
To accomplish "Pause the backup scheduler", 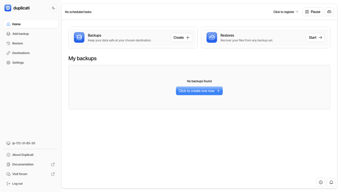I will [x=313, y=12].
